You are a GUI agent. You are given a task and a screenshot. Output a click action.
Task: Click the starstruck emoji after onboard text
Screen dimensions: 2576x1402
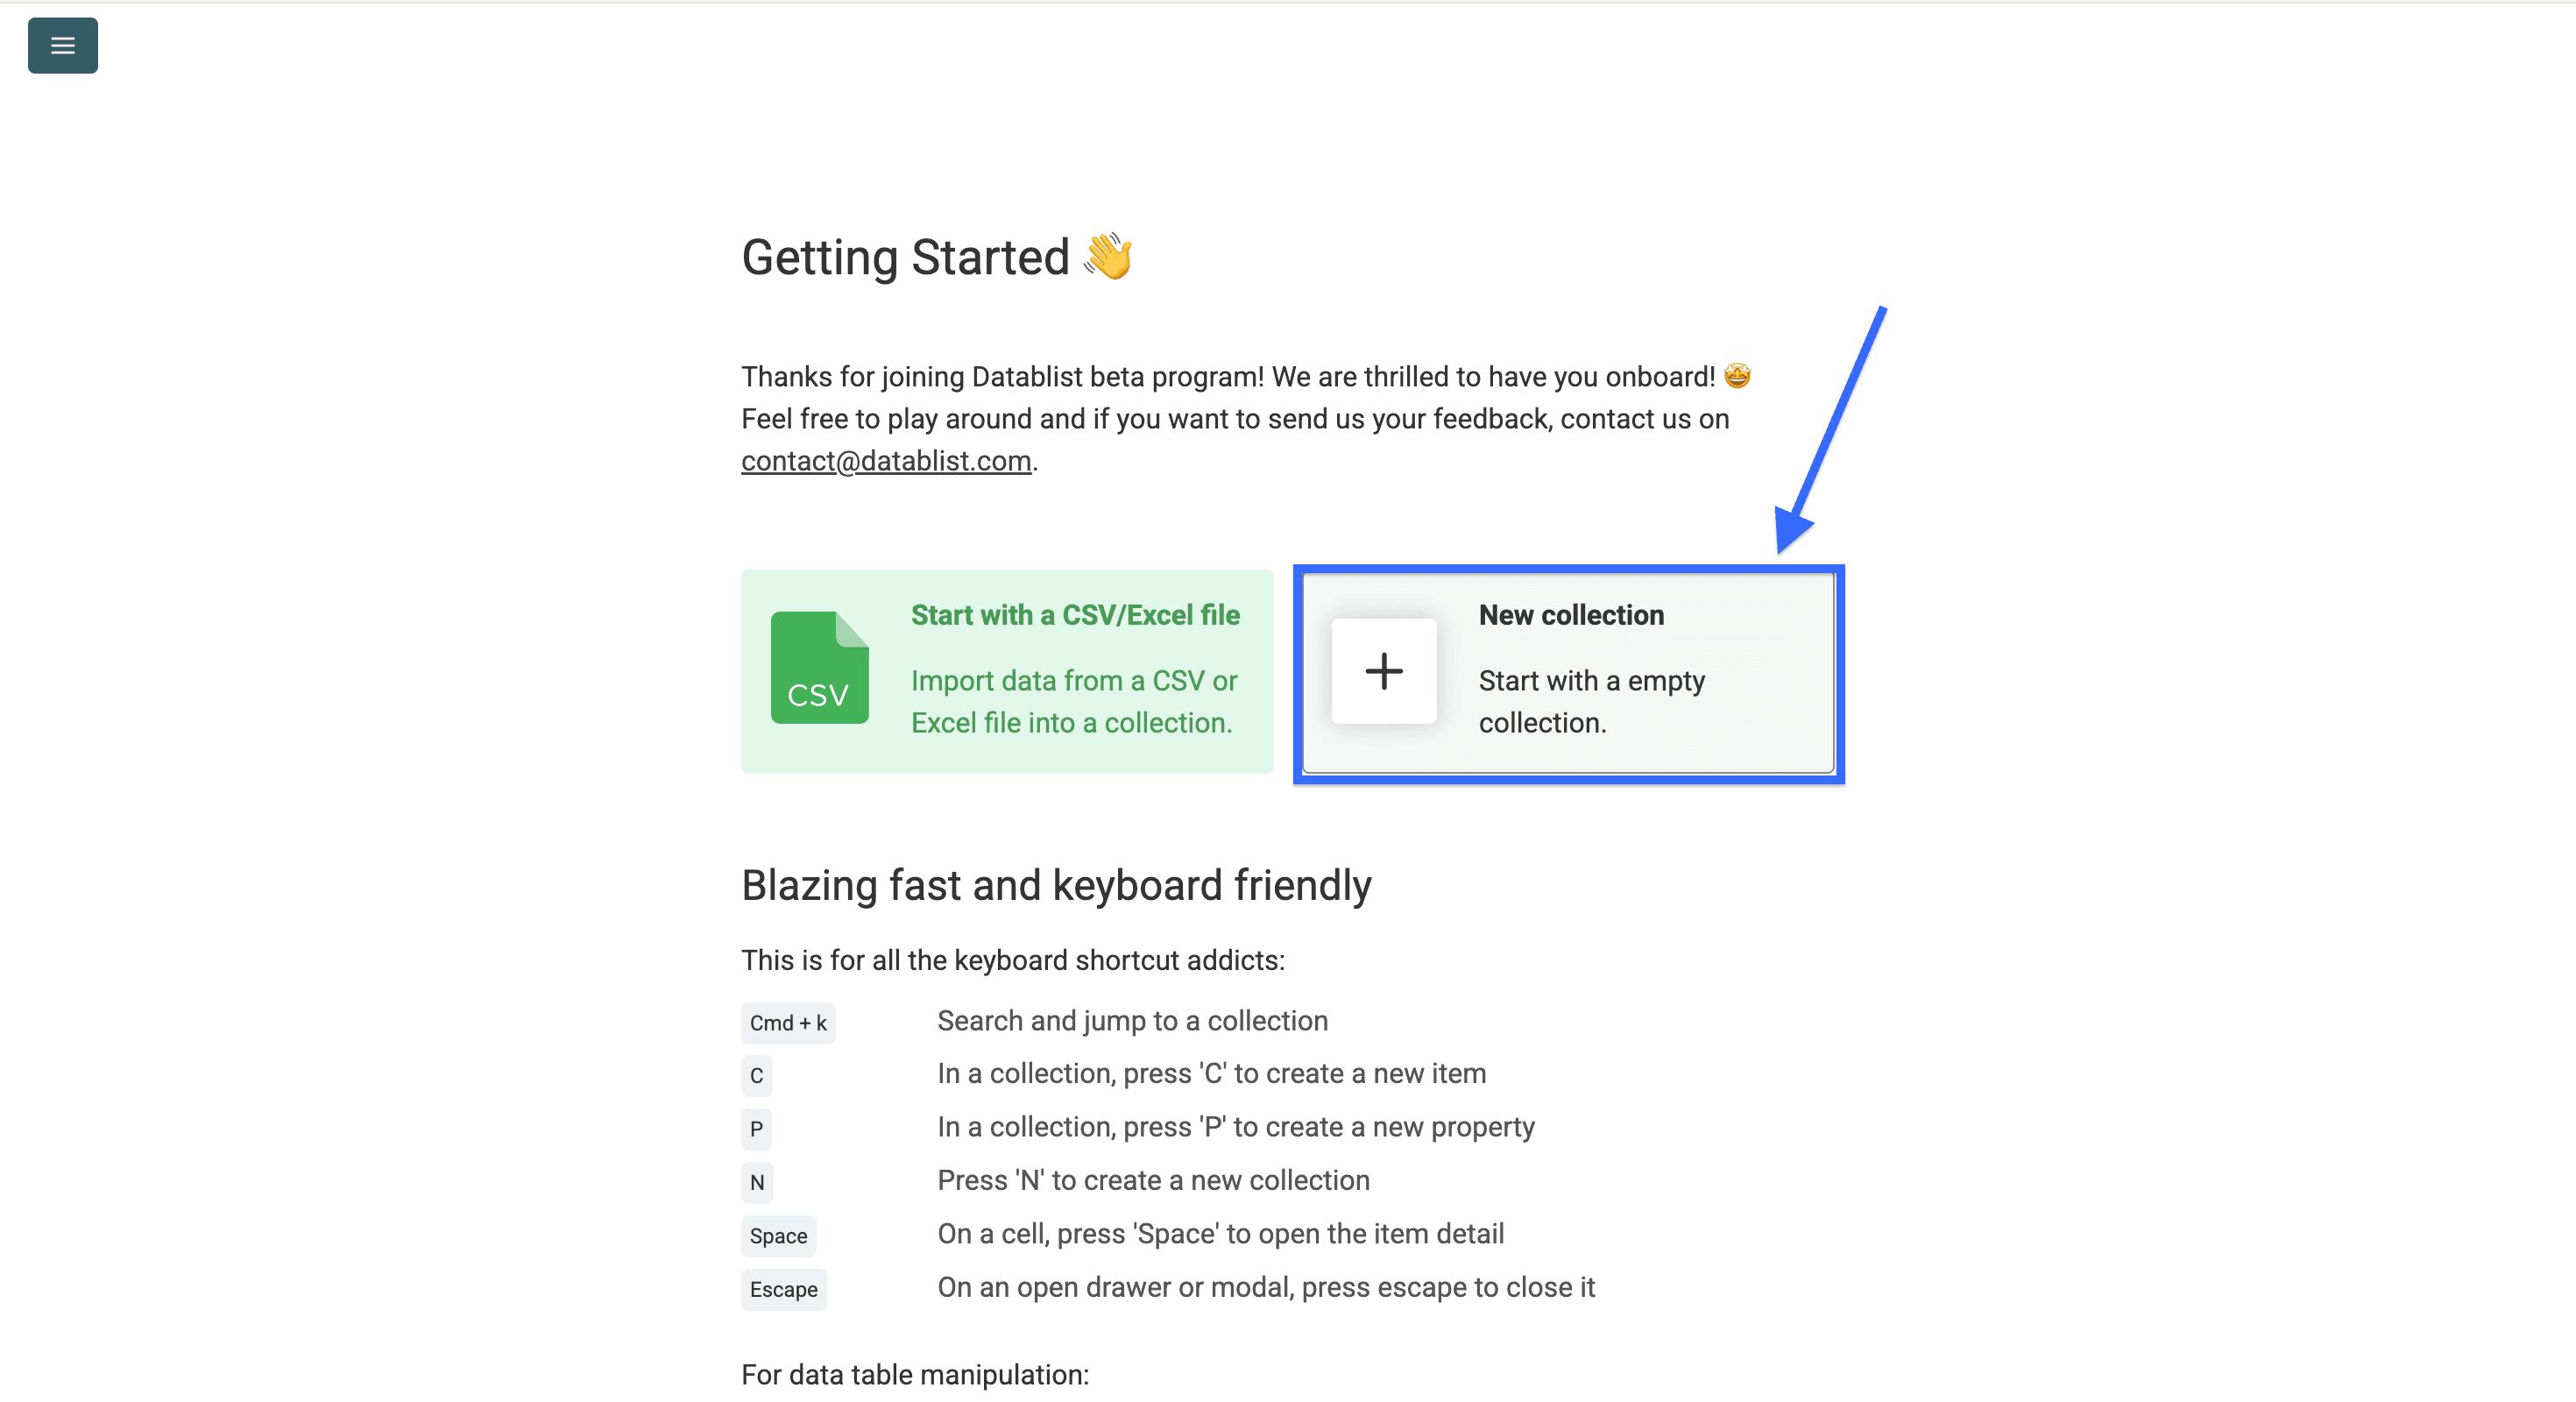[1738, 376]
